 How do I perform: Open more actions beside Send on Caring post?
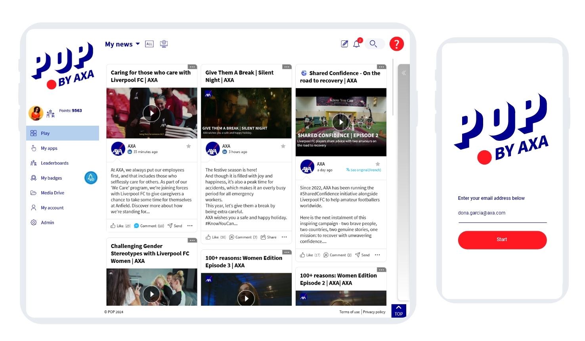click(x=190, y=226)
